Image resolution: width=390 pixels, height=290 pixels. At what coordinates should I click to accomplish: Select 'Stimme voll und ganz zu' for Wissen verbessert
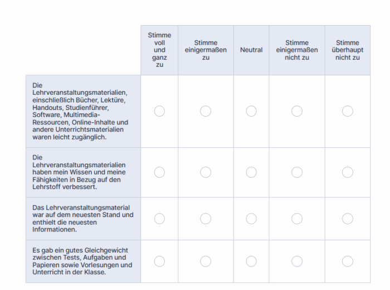(159, 172)
